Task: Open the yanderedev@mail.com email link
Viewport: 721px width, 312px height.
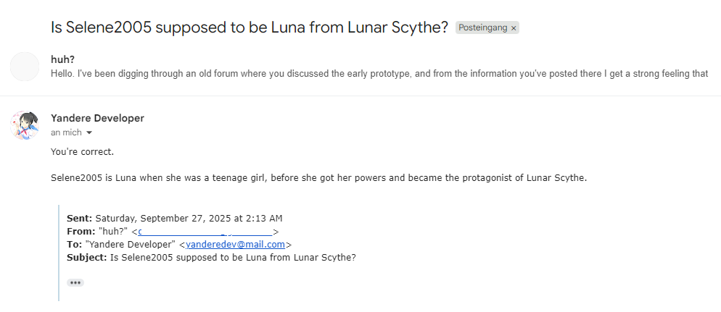Action: pos(236,245)
